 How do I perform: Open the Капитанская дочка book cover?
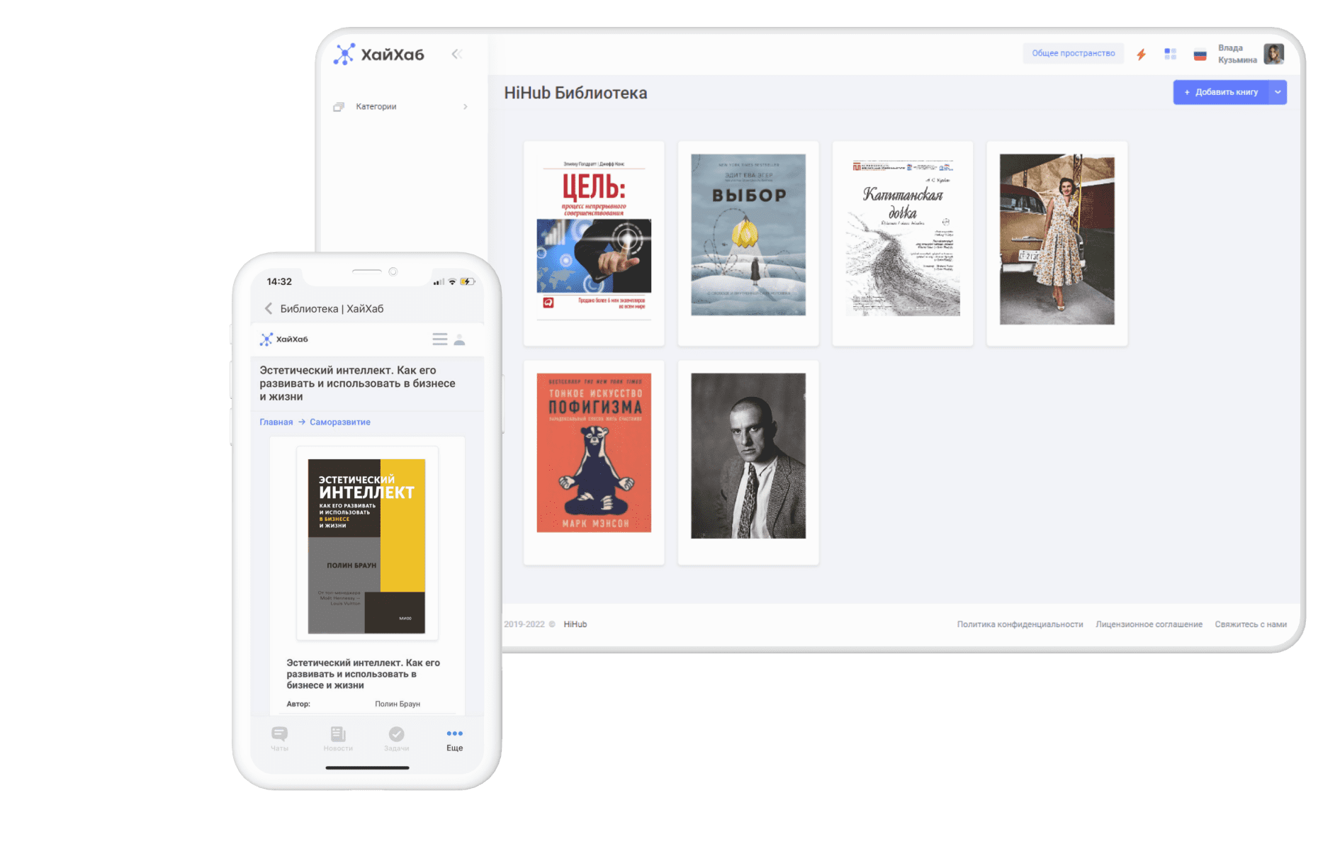tap(903, 237)
